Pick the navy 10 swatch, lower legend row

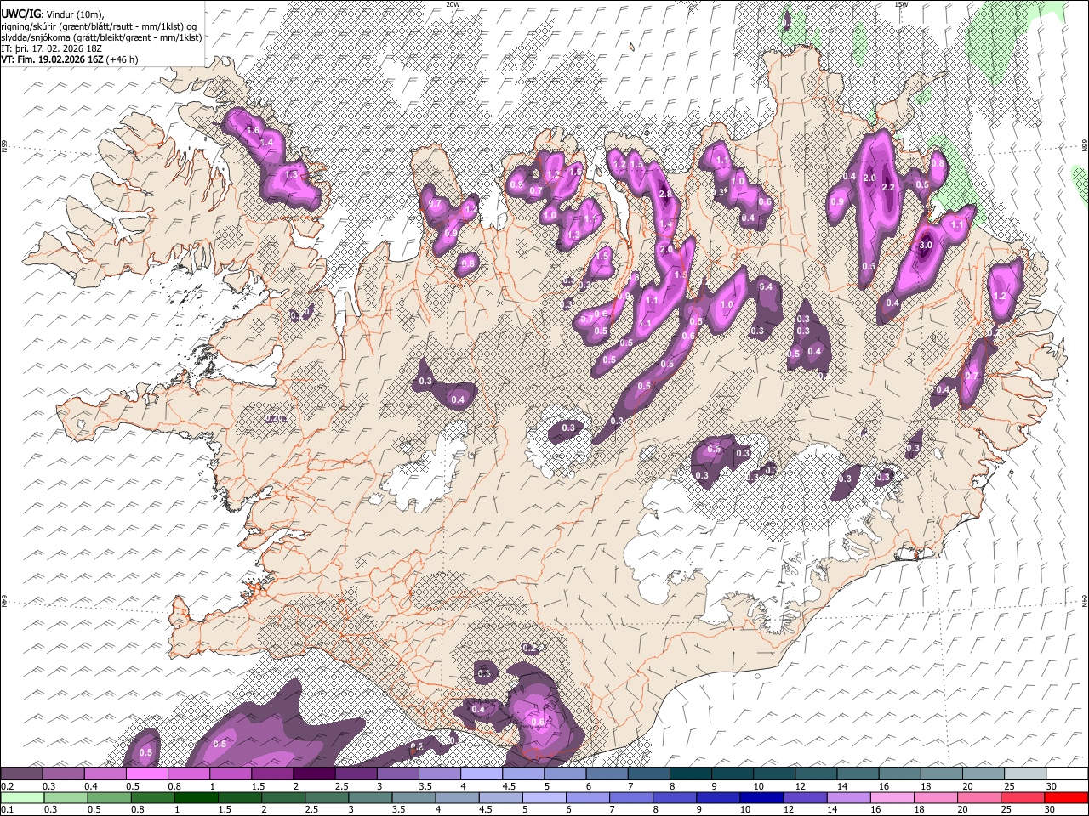point(761,797)
